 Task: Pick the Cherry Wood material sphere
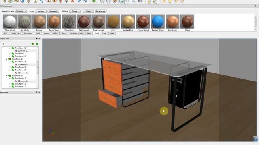pos(143,22)
